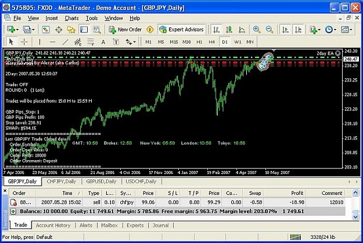Open the Journal tab in Terminal
Image resolution: width=363 pixels, height=243 pixels.
[x=160, y=225]
